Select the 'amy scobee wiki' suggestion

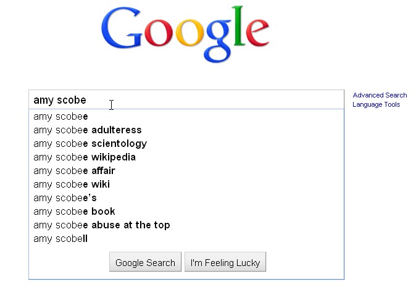click(72, 184)
